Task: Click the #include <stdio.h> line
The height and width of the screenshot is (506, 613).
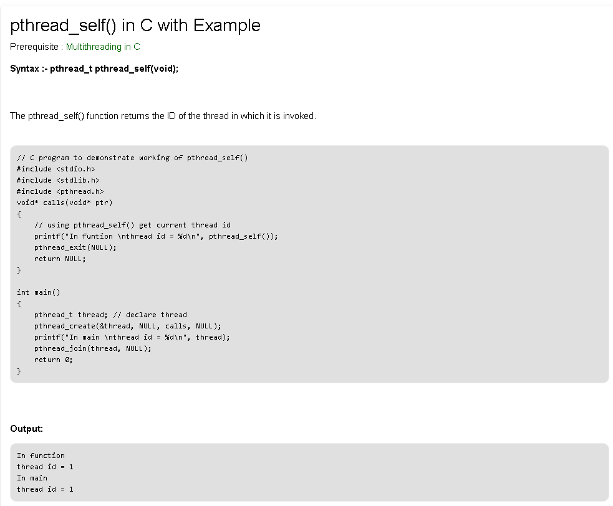Action: tap(56, 169)
